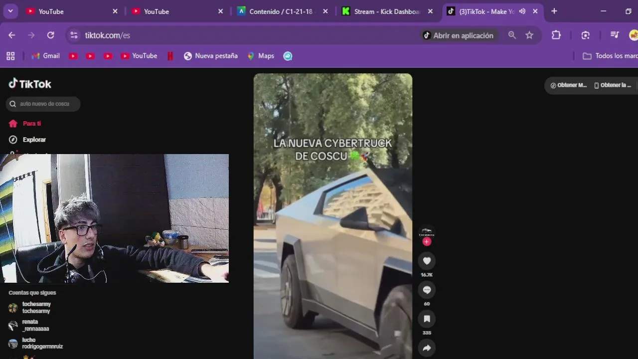Open the Gmail bookmark
This screenshot has width=638, height=359.
click(x=45, y=56)
